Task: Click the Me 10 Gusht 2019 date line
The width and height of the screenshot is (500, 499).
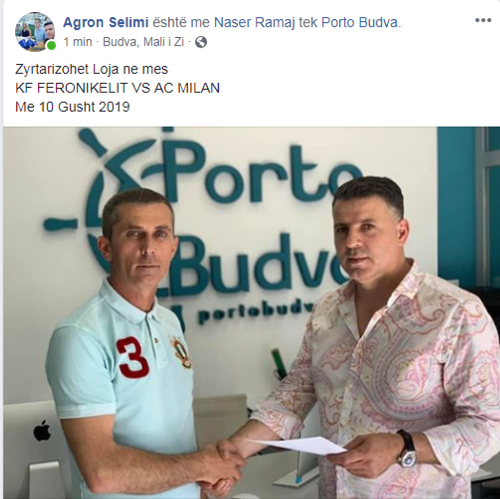Action: point(72,107)
